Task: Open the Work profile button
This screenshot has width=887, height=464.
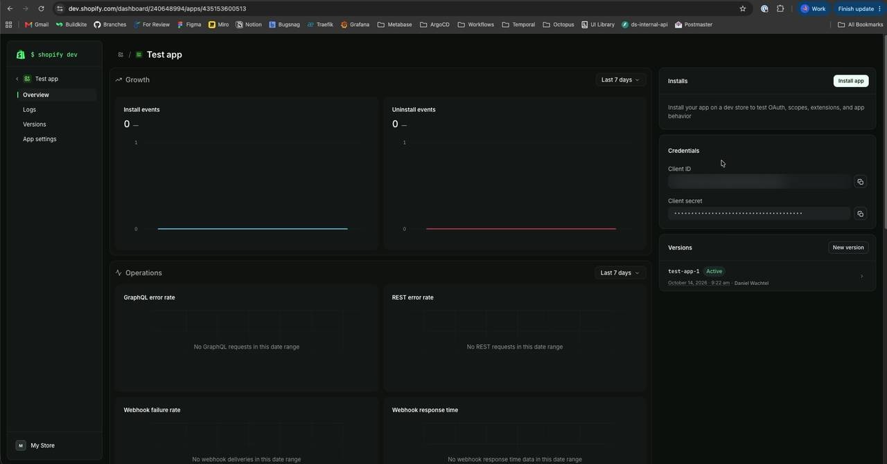Action: coord(814,8)
